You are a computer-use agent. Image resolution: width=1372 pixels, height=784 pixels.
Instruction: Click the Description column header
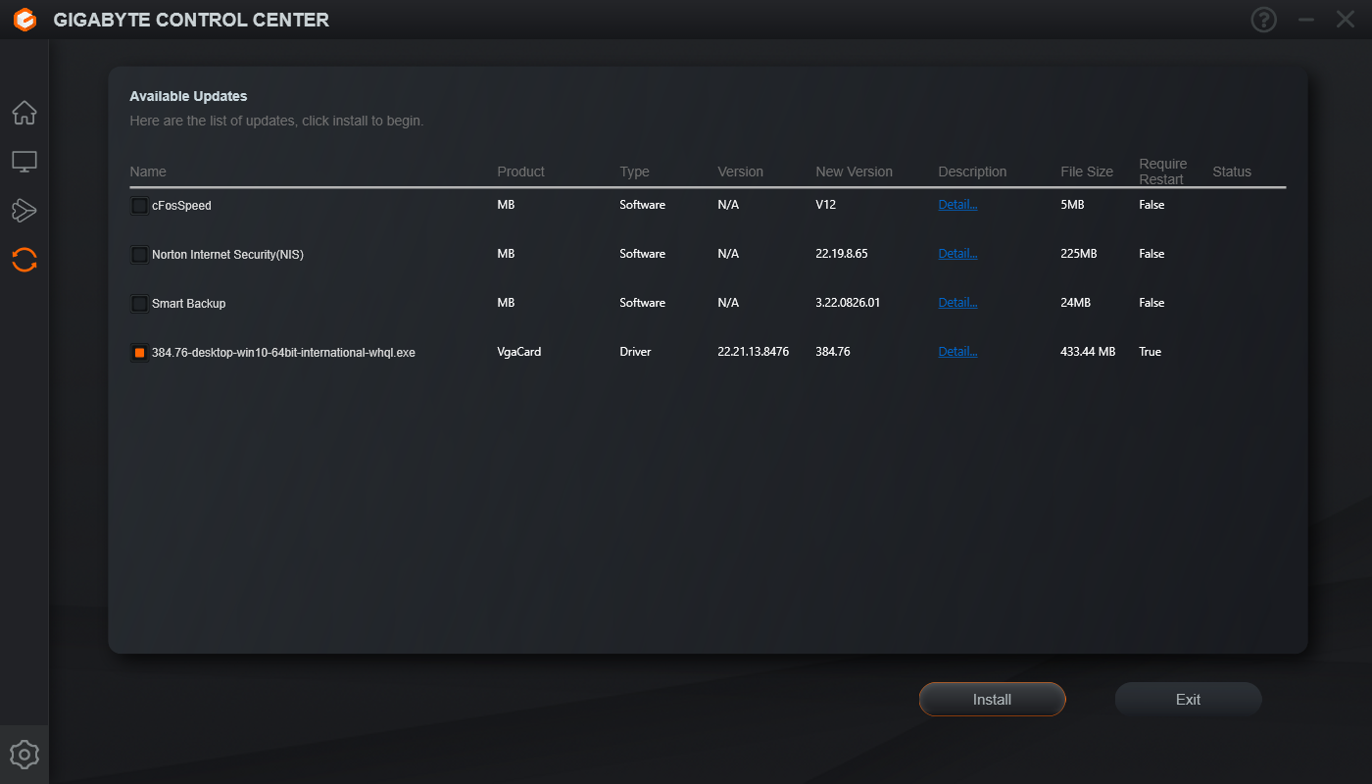tap(972, 171)
